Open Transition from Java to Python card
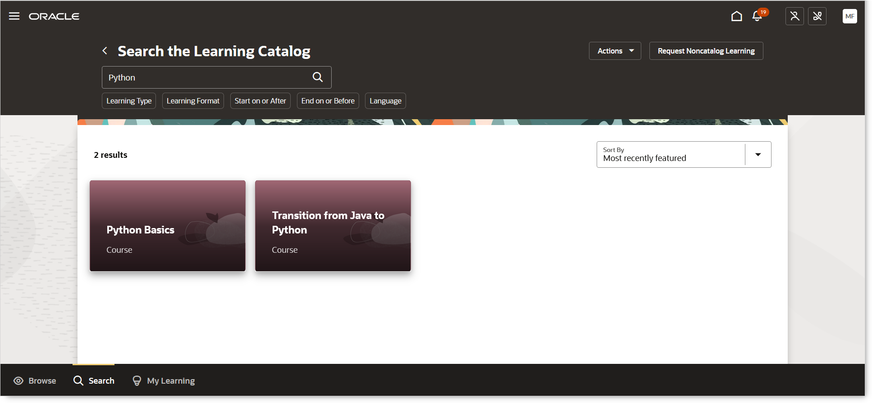 click(333, 226)
